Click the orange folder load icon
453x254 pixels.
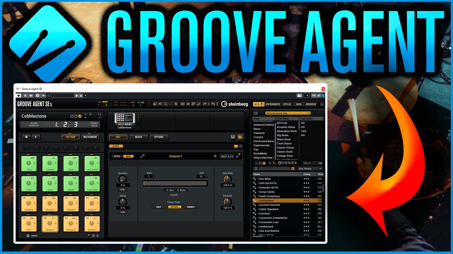pyautogui.click(x=240, y=137)
